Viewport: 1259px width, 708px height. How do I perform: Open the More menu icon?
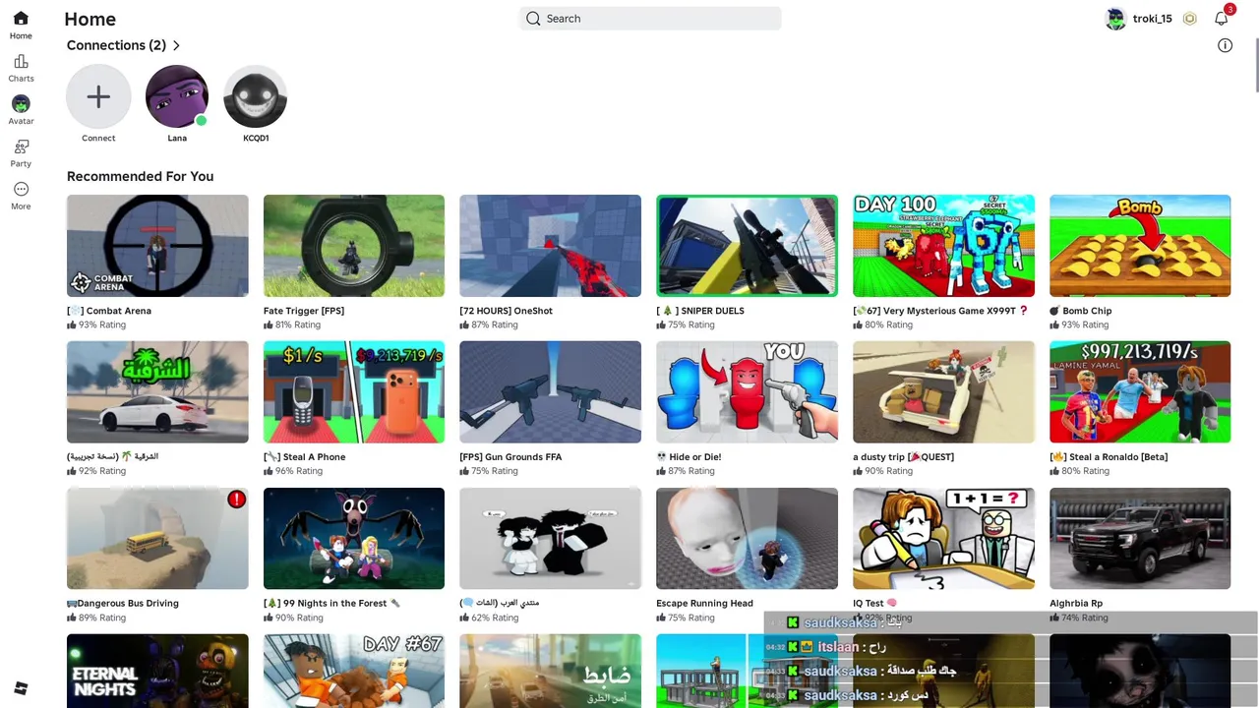pyautogui.click(x=21, y=189)
